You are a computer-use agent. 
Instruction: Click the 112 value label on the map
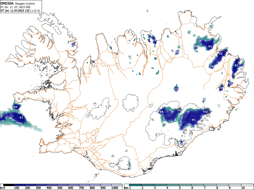pyautogui.click(x=205, y=112)
